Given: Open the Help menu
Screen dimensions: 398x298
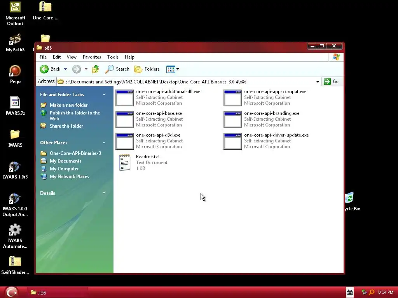Looking at the screenshot, I should click(x=129, y=57).
